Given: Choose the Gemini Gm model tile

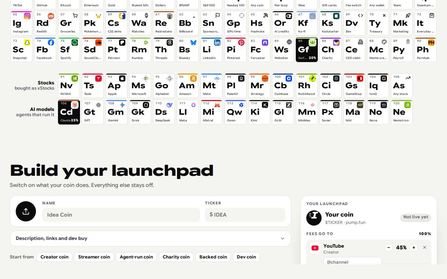Looking at the screenshot, I should click(116, 112).
